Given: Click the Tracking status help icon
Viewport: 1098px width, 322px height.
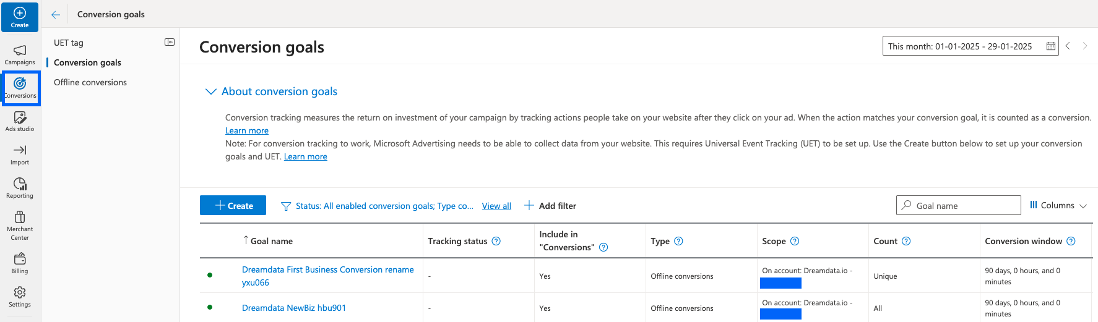Looking at the screenshot, I should (x=496, y=241).
